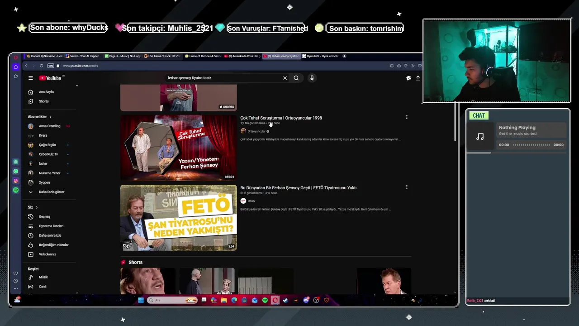Open Oynatma listeleri playlists

[51, 226]
